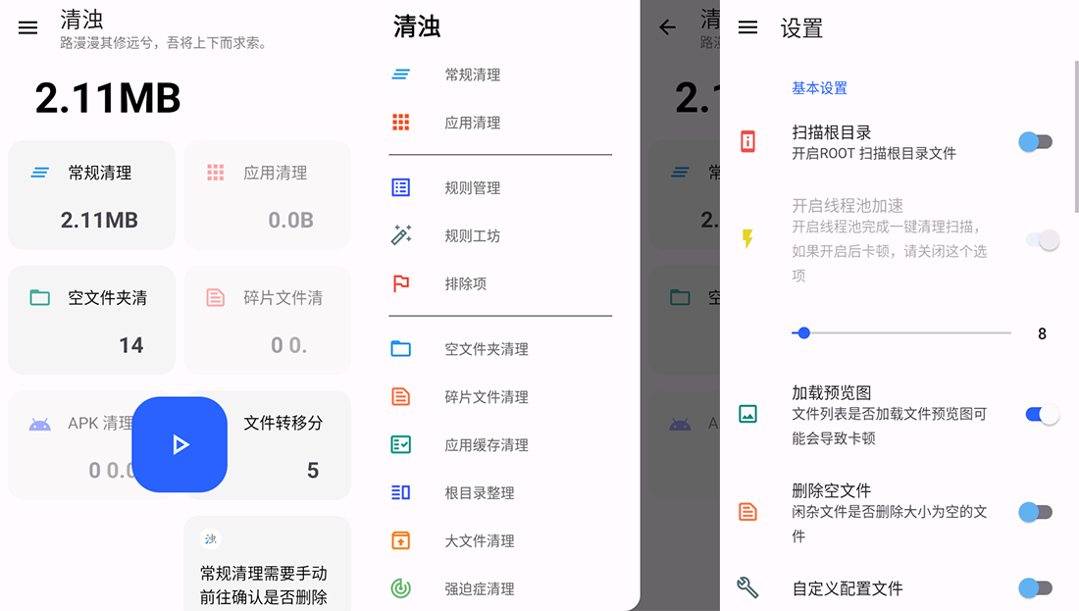Click the 根目录整理 icon
This screenshot has width=1079, height=611.
point(402,492)
